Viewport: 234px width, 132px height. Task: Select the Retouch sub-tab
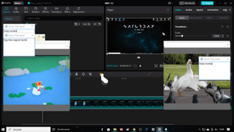(x=223, y=18)
